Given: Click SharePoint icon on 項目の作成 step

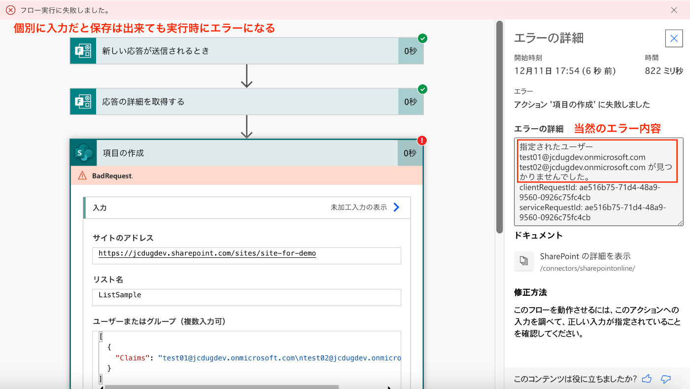Looking at the screenshot, I should point(83,153).
